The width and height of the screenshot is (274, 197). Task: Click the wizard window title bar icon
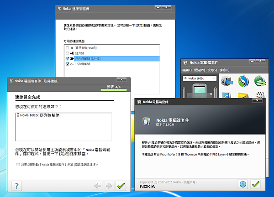coord(11,81)
